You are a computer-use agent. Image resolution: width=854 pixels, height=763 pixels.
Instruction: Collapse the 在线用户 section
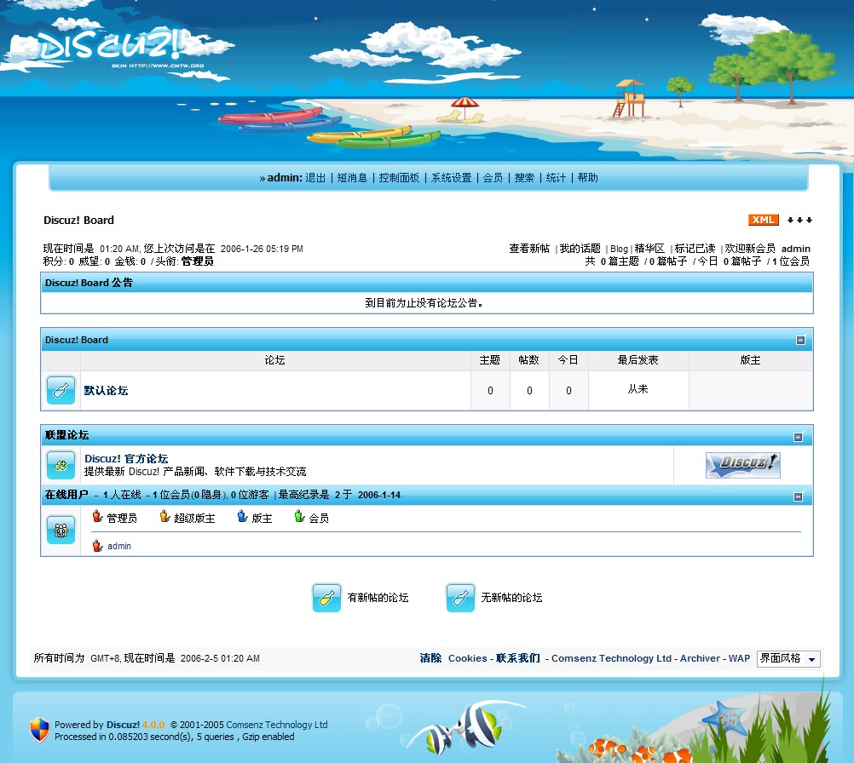click(x=799, y=496)
